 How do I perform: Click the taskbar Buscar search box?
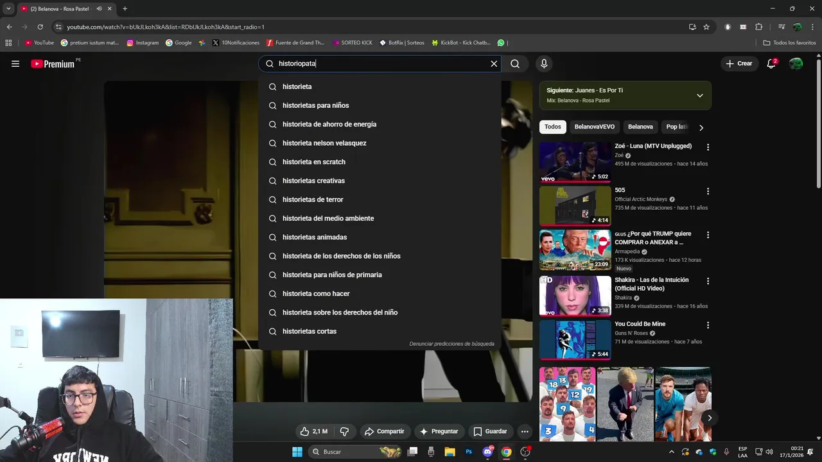[x=356, y=452]
